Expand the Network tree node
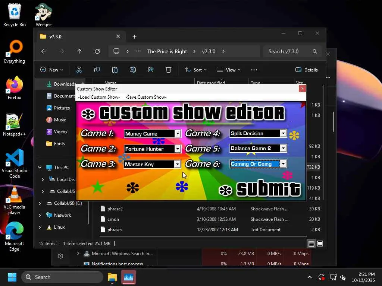The image size is (382, 286). [x=40, y=215]
